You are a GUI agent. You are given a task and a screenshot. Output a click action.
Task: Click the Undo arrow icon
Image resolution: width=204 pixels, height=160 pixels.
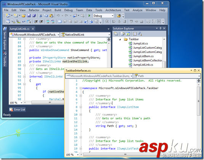pos(58,16)
